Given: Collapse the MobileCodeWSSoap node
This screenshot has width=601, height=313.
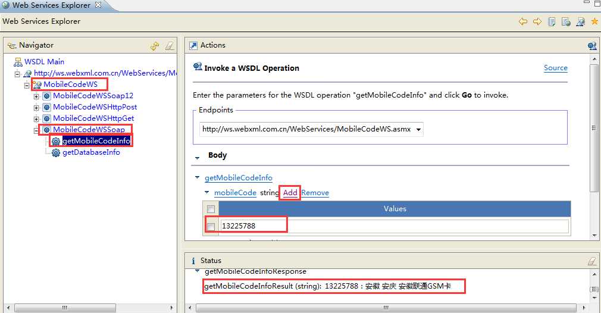Looking at the screenshot, I should (x=36, y=131).
